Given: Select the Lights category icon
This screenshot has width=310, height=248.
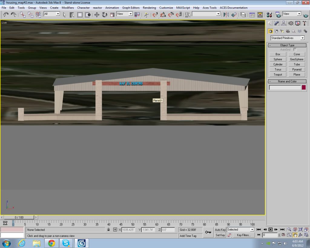Looking at the screenshot, I should point(282,31).
